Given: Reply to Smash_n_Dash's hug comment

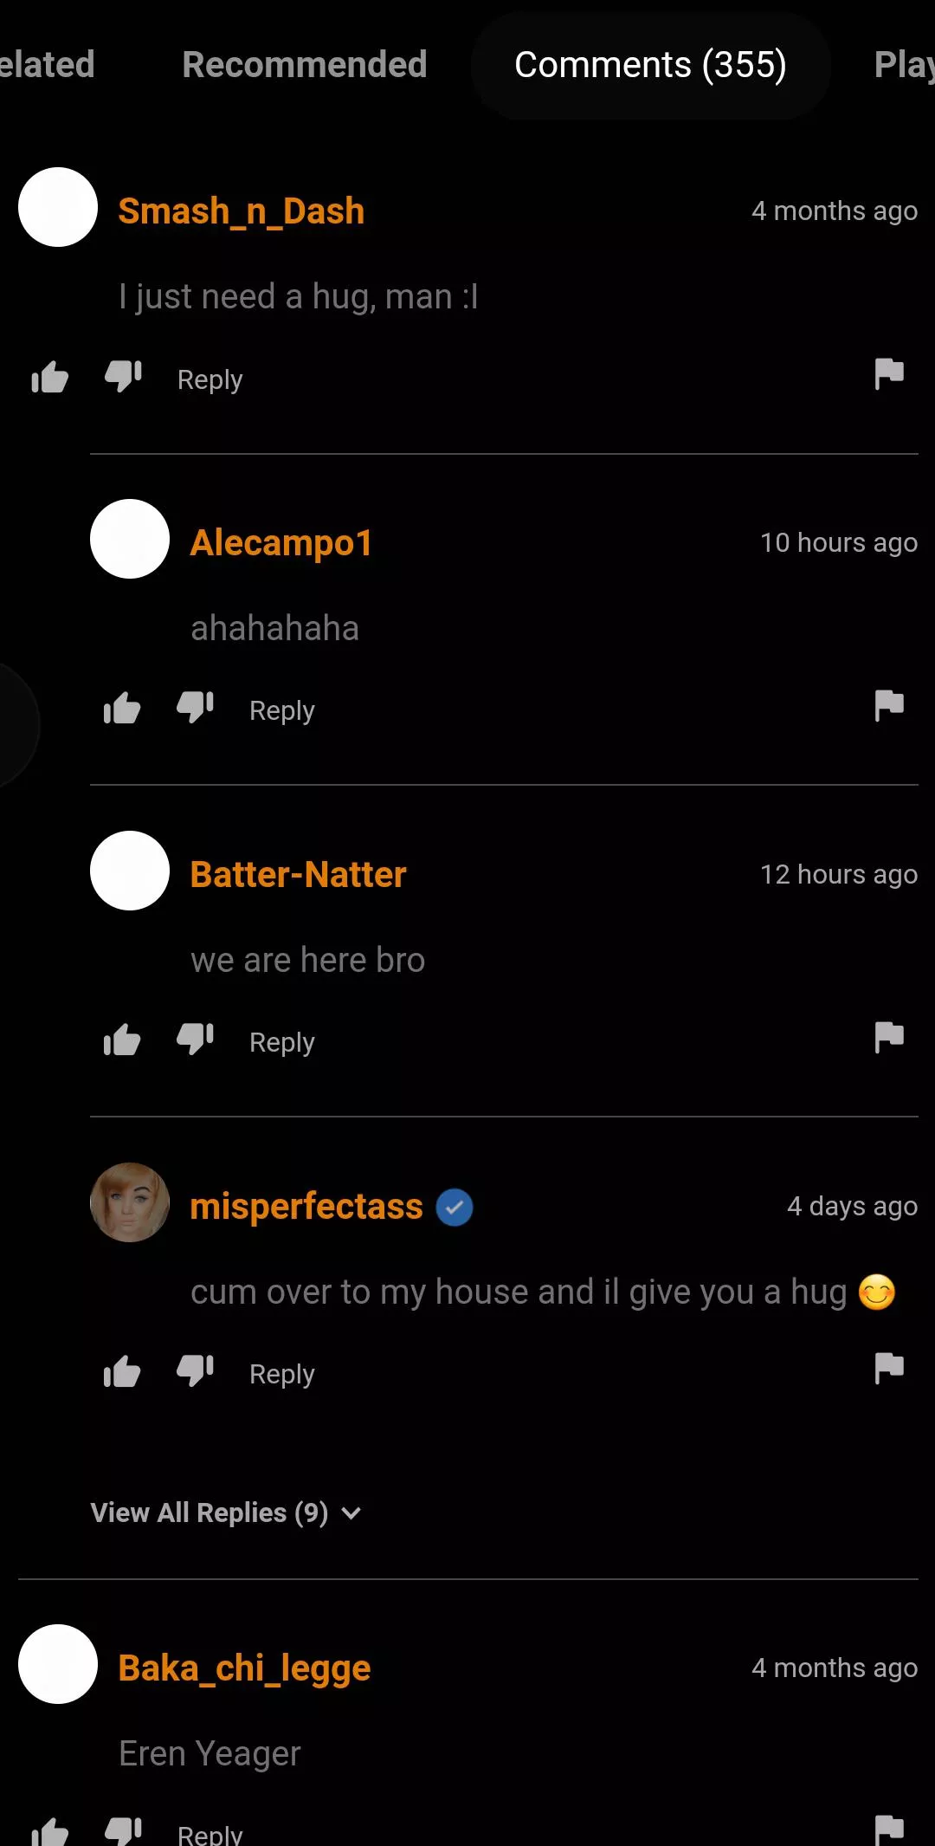Looking at the screenshot, I should (x=208, y=379).
